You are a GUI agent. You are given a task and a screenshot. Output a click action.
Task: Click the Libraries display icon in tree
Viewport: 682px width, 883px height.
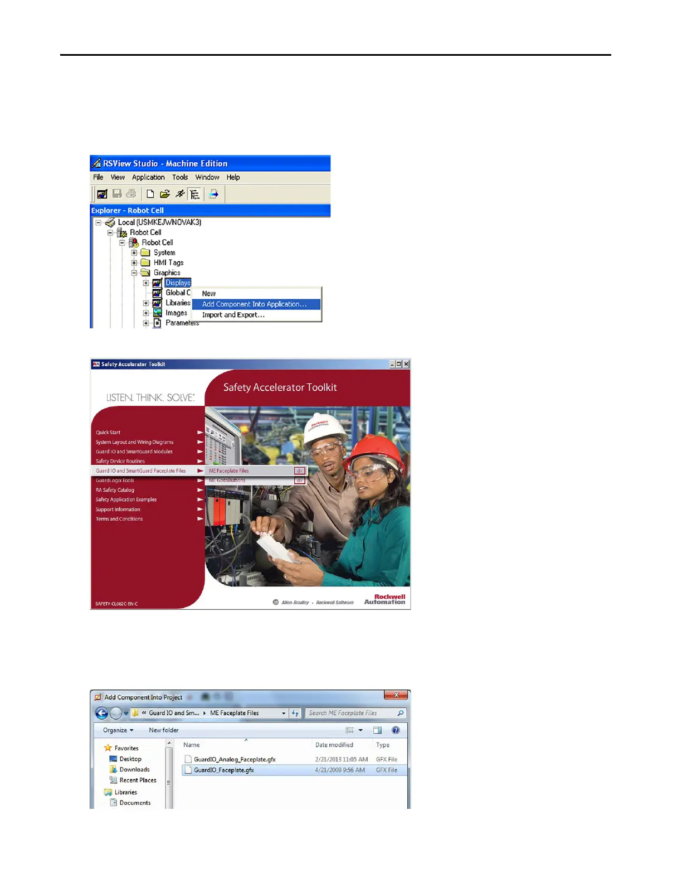point(158,303)
